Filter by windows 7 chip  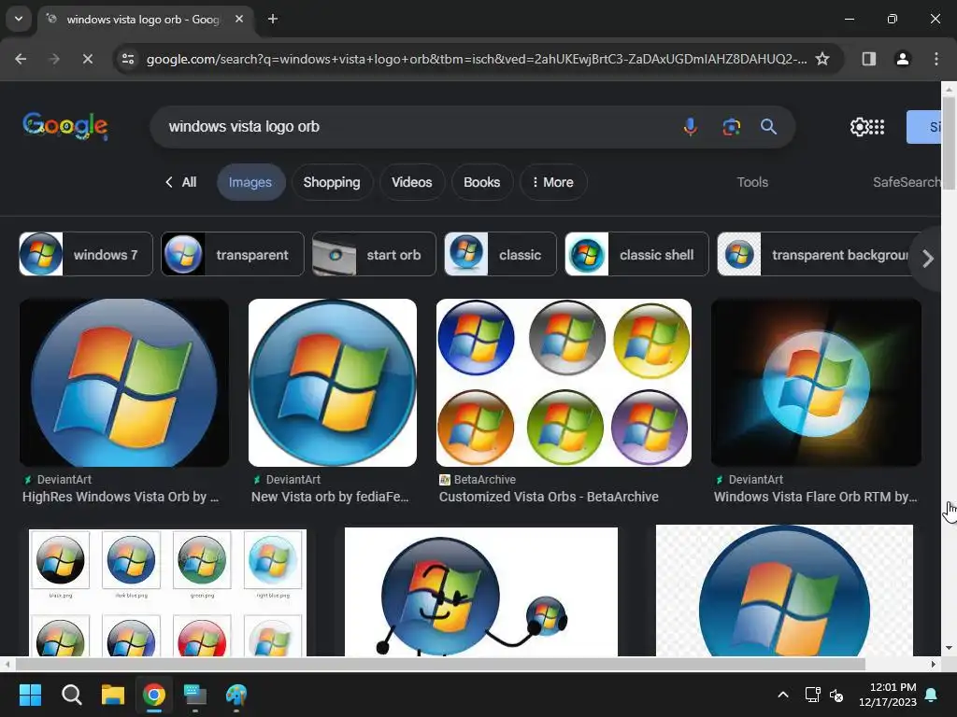click(x=86, y=254)
